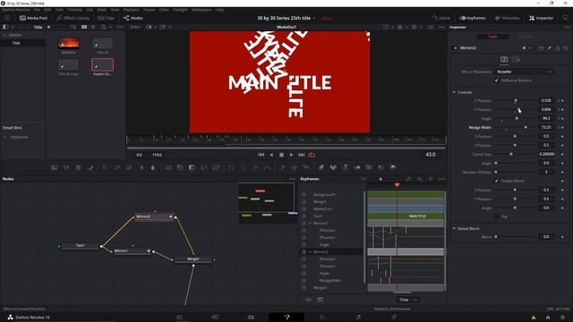Open the project title dropdown arrow

314,18
